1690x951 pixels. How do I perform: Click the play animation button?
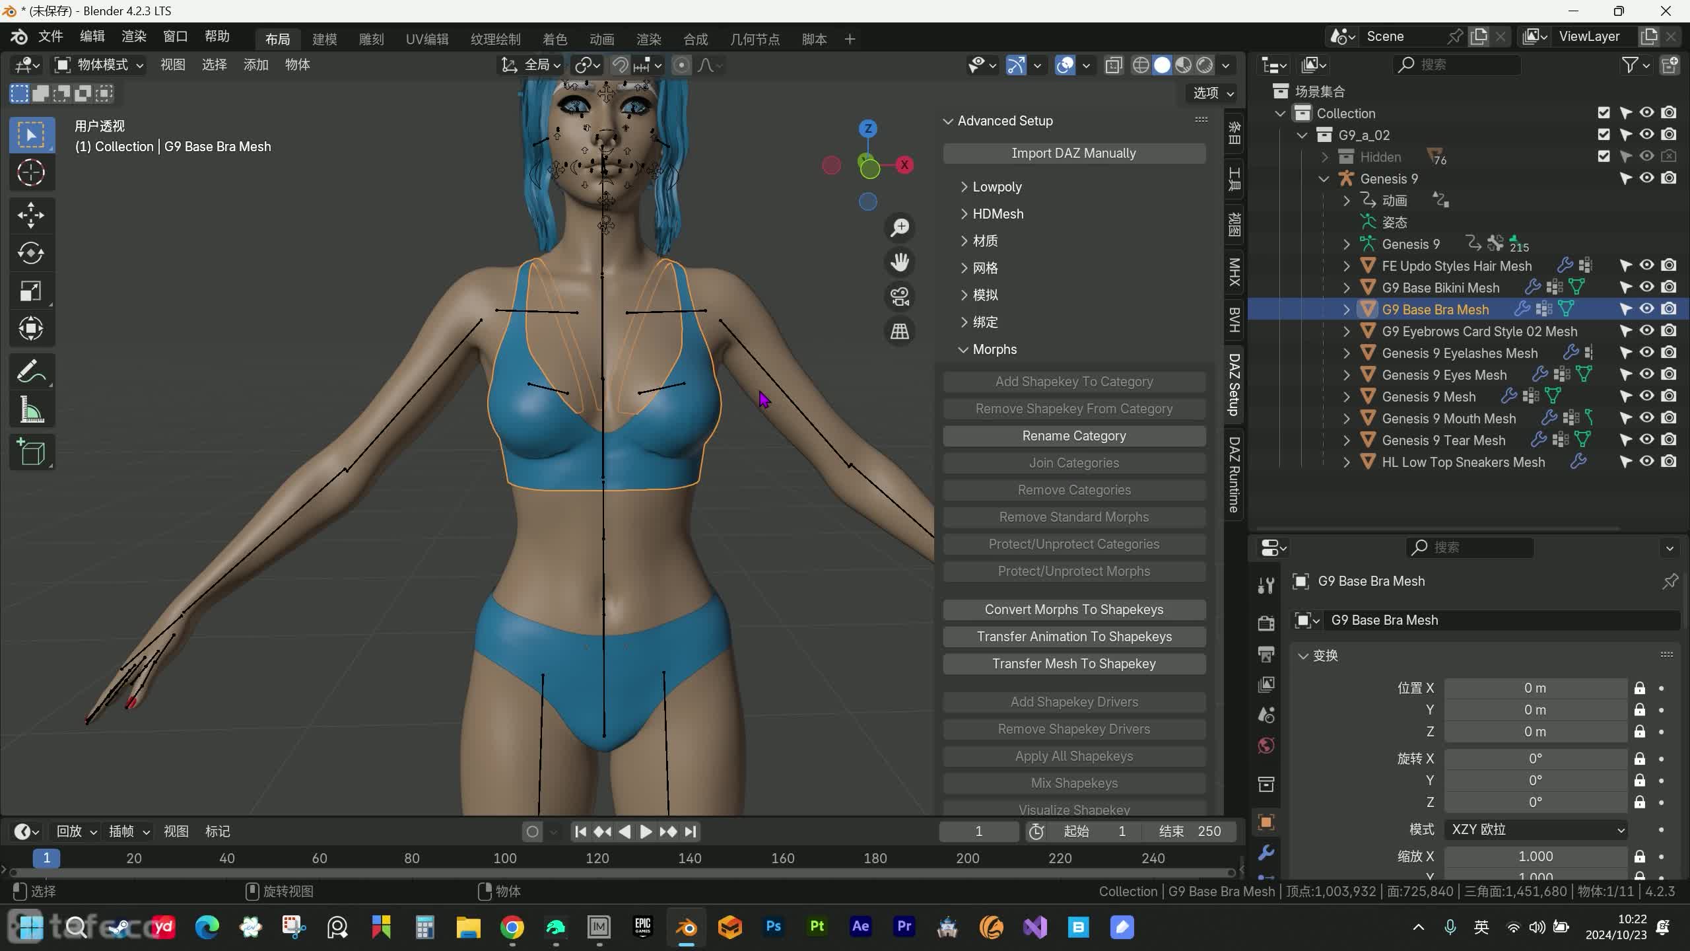pyautogui.click(x=646, y=831)
